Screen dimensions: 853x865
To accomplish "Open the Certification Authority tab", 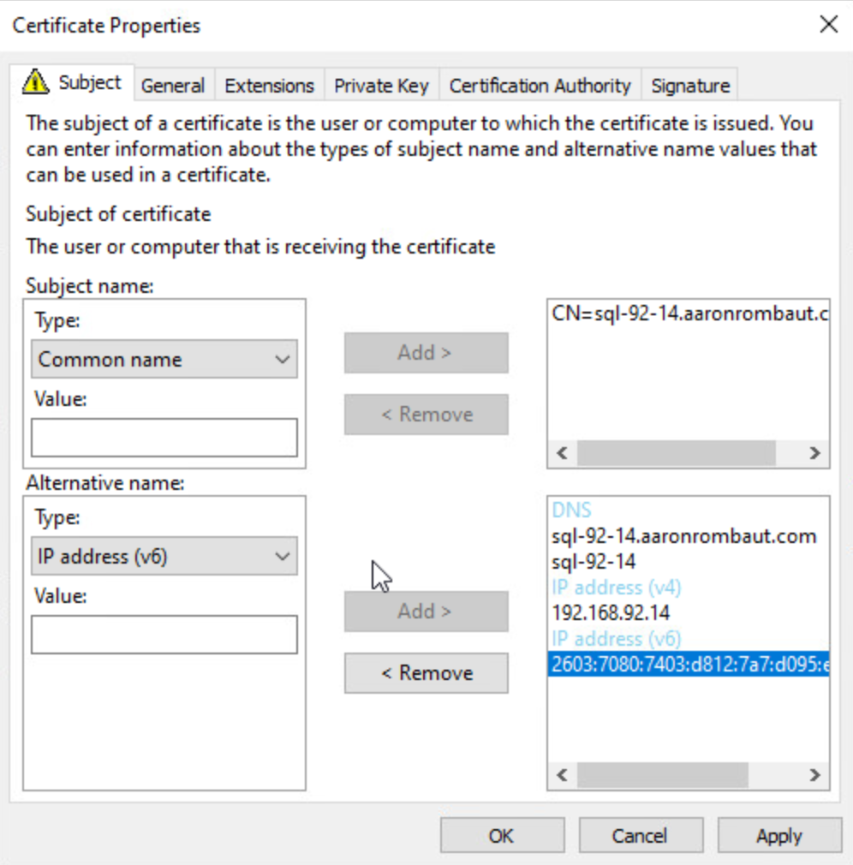I will coord(540,86).
